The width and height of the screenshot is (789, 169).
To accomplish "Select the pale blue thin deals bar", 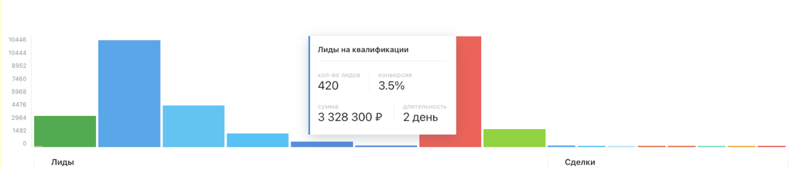I will pos(621,146).
